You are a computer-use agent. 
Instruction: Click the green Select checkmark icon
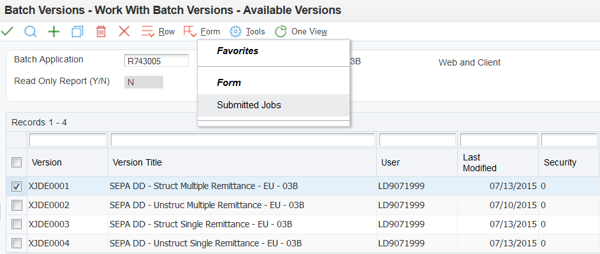(7, 31)
